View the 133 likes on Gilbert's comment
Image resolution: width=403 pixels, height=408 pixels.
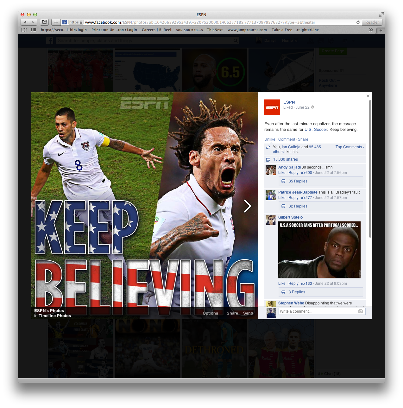[x=307, y=284]
